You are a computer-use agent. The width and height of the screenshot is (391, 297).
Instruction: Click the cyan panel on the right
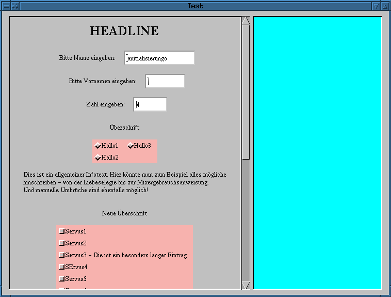point(317,153)
